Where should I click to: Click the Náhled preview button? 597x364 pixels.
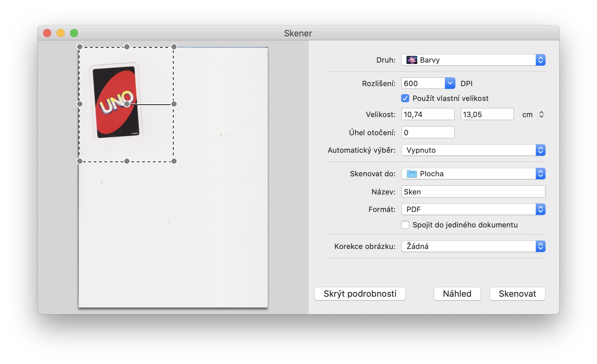[x=457, y=294]
